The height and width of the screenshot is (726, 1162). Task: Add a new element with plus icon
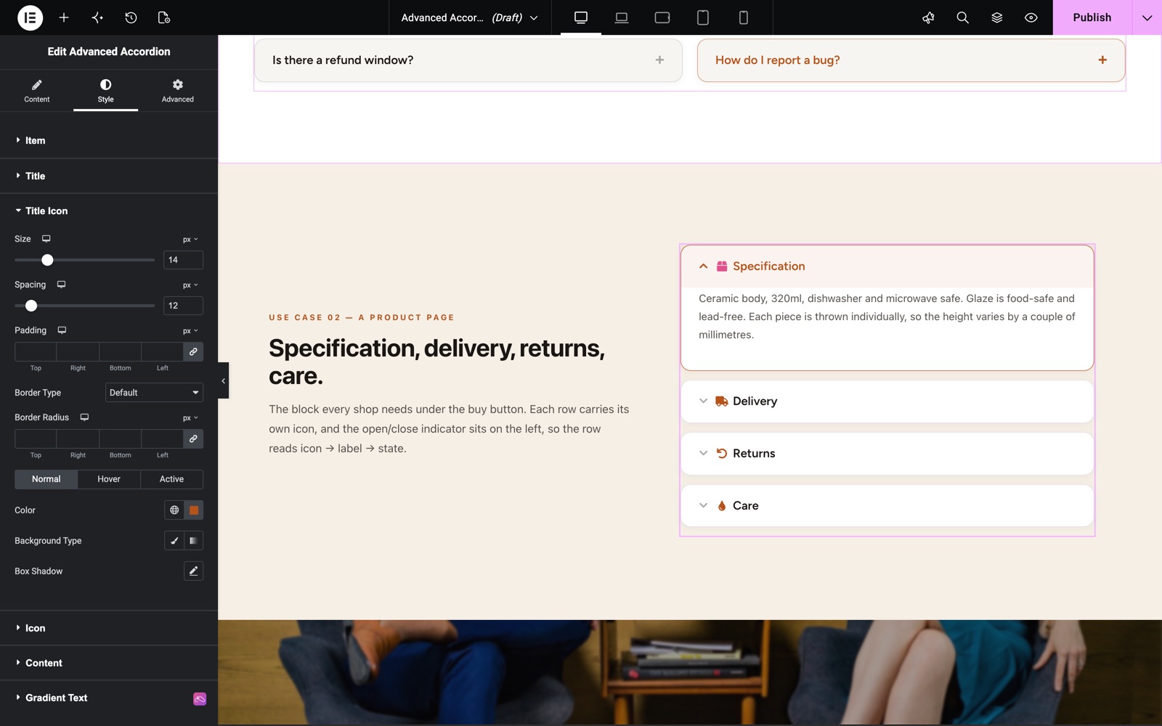click(64, 17)
